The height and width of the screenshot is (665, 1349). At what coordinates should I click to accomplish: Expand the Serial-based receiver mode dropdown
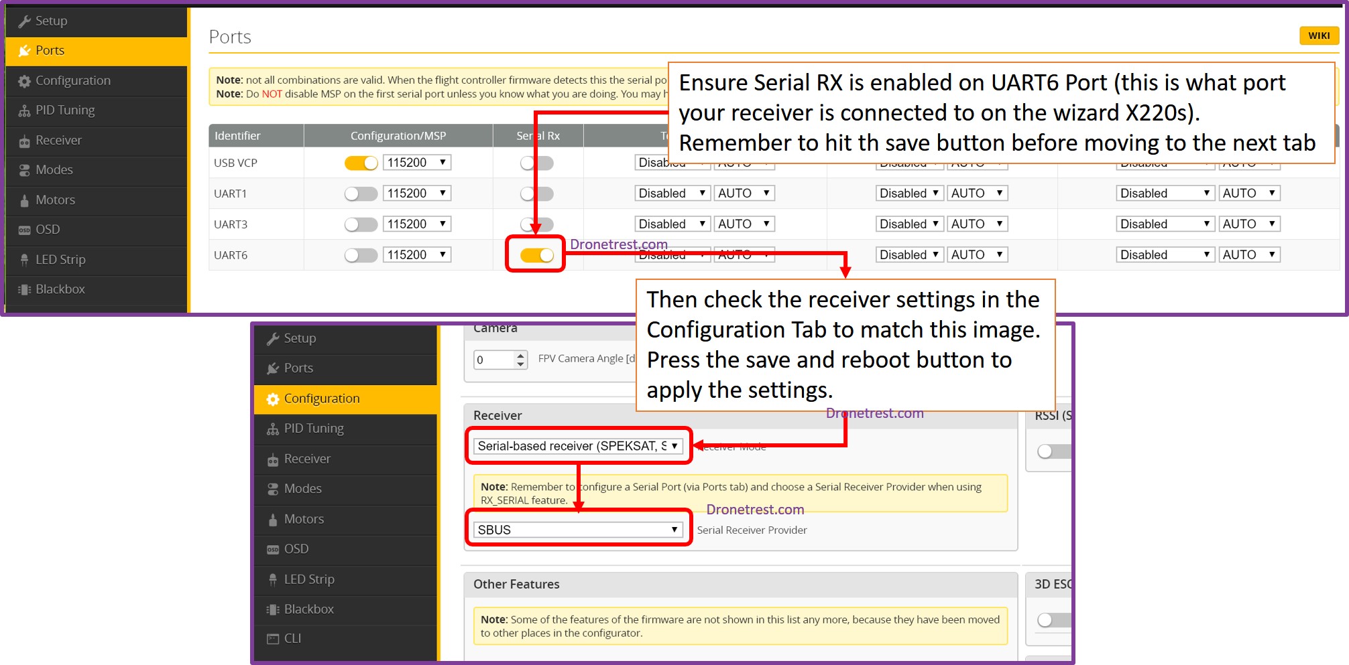577,446
